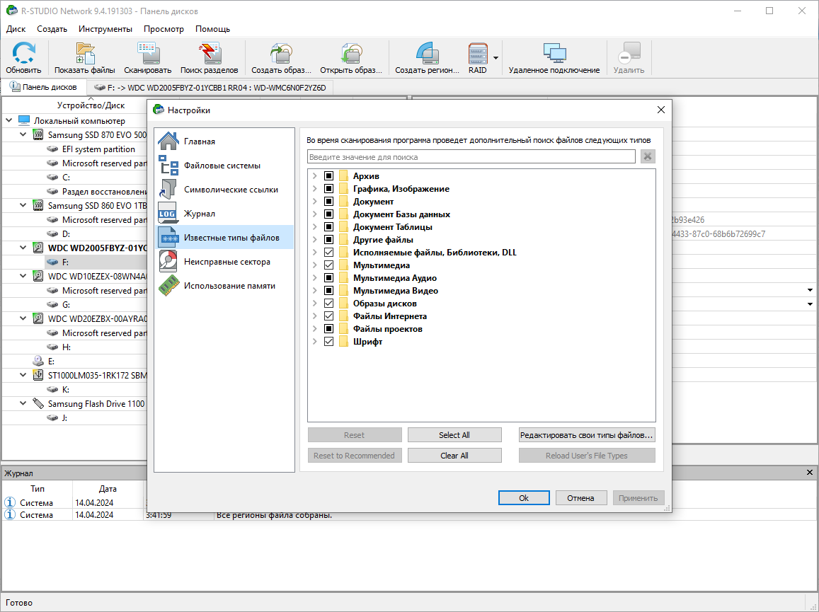Open the RAID toolbar dropdown arrow

(496, 58)
